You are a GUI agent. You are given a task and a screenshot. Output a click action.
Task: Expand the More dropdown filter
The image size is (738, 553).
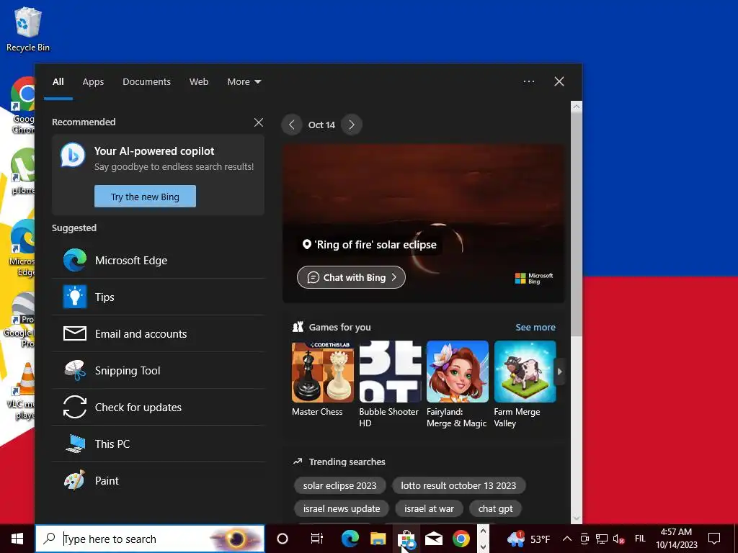[x=244, y=81]
